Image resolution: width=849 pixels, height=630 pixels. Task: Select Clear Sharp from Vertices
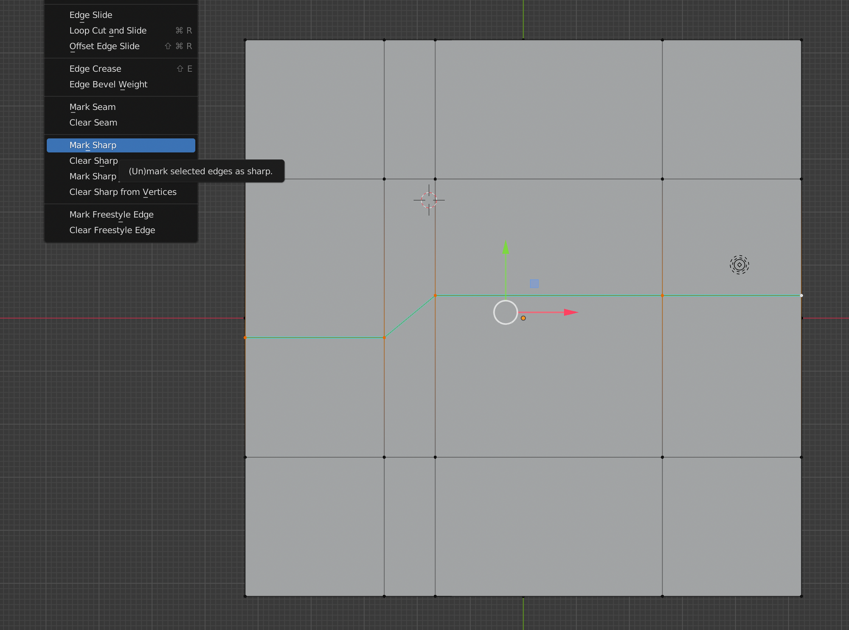[121, 192]
